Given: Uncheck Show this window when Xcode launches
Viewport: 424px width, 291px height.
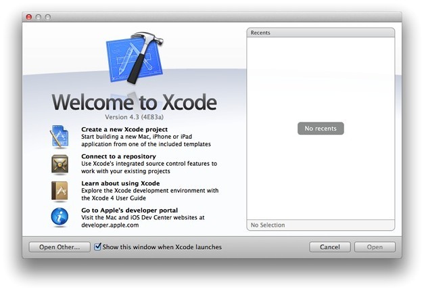Looking at the screenshot, I should [98, 247].
